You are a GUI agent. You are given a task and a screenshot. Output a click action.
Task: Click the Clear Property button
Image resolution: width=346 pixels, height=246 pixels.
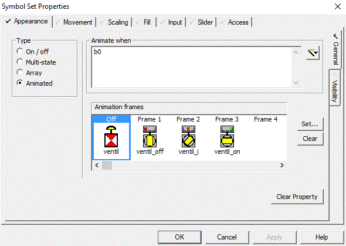pos(297,197)
